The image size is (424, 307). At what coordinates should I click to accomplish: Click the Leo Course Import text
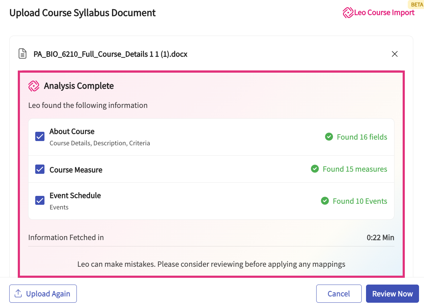[384, 12]
